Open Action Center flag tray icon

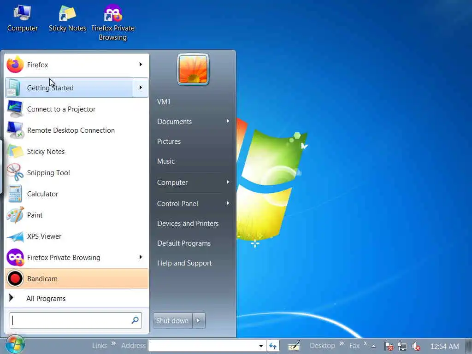pos(389,346)
